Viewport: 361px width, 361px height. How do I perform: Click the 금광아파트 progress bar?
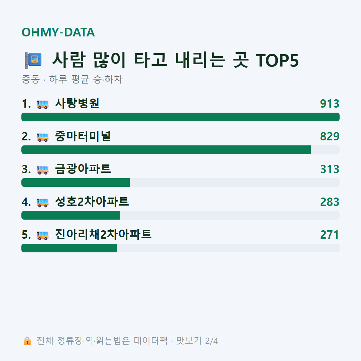click(x=180, y=183)
